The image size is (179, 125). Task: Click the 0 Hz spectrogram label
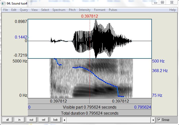23,95
